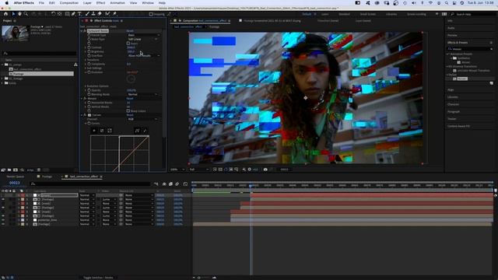Select the Clone Stamp tool

point(93,14)
